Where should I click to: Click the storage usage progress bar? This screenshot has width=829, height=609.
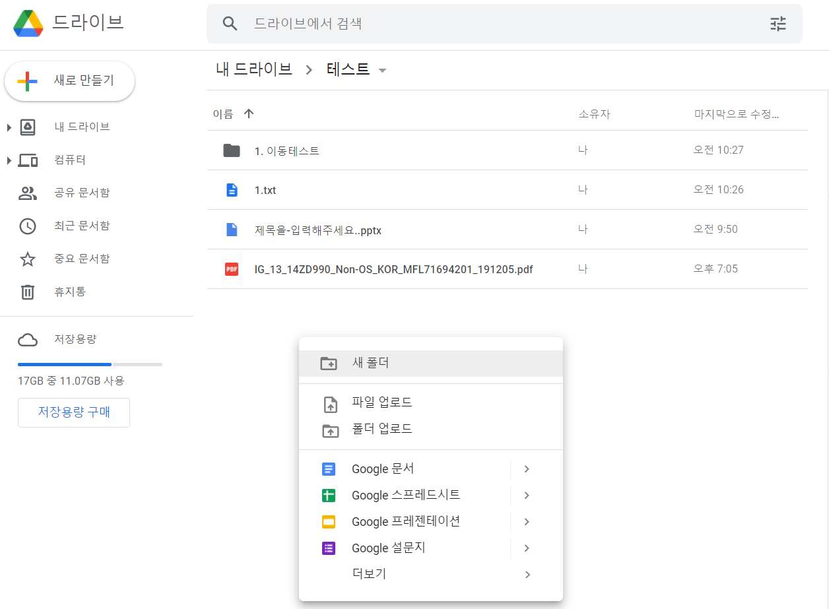(x=90, y=364)
